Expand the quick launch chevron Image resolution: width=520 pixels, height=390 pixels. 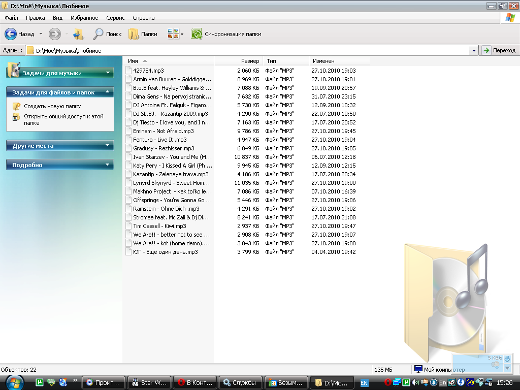pyautogui.click(x=75, y=380)
